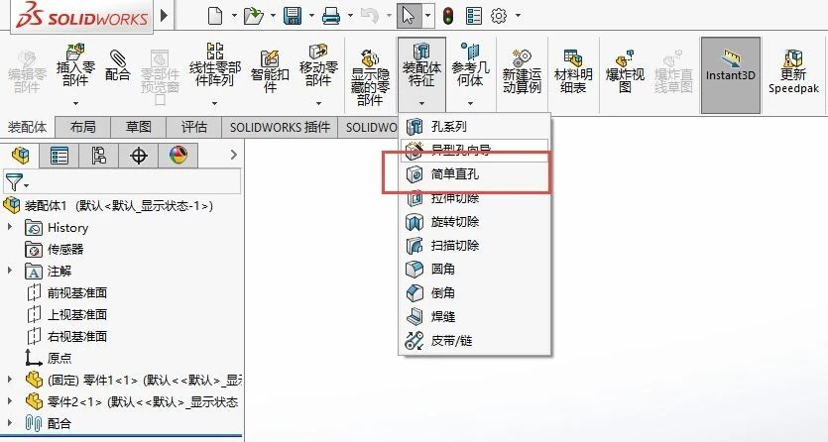
Task: Click the 新建运动算例 button
Action: pyautogui.click(x=522, y=71)
